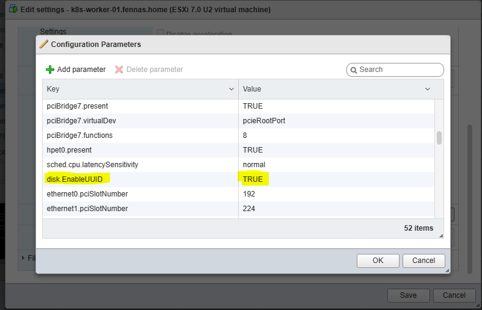Viewport: 482px width, 310px height.
Task: Sort by the Value column header
Action: coord(341,89)
